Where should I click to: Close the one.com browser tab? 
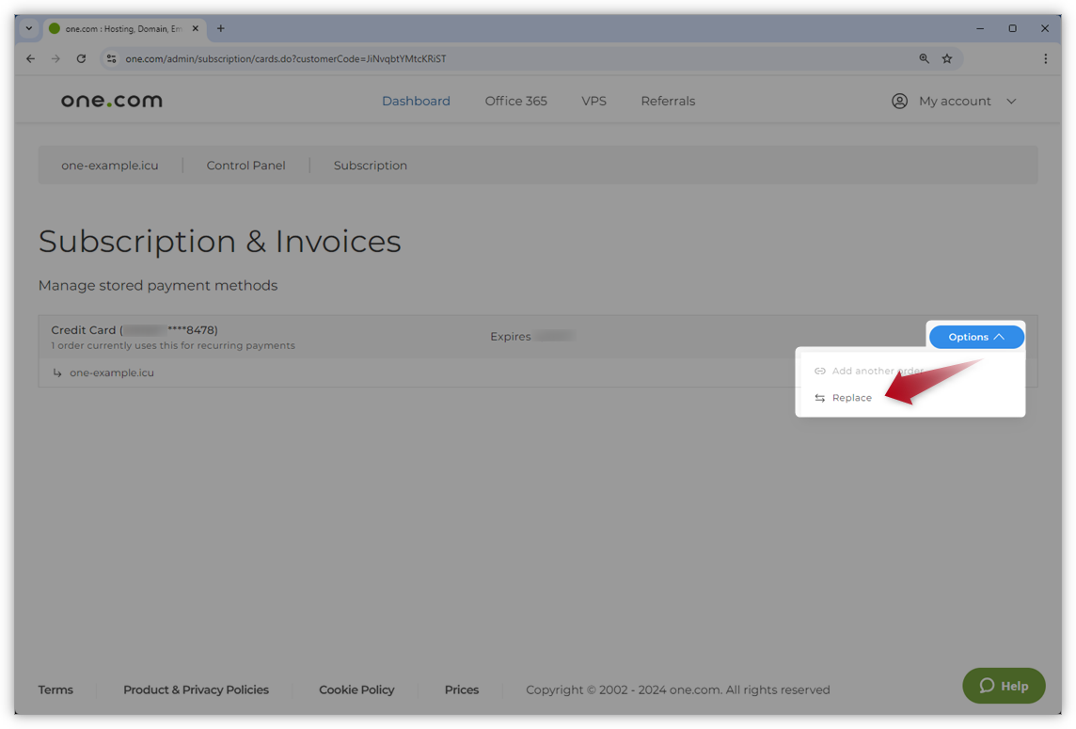coord(196,28)
